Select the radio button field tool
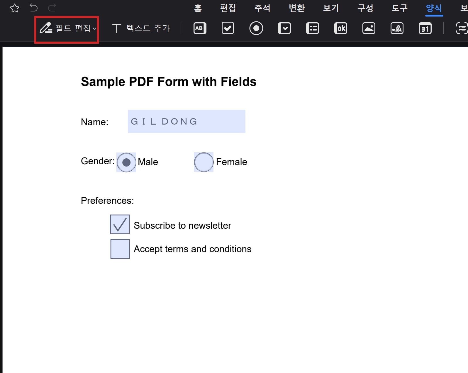The width and height of the screenshot is (468, 373). pos(256,28)
